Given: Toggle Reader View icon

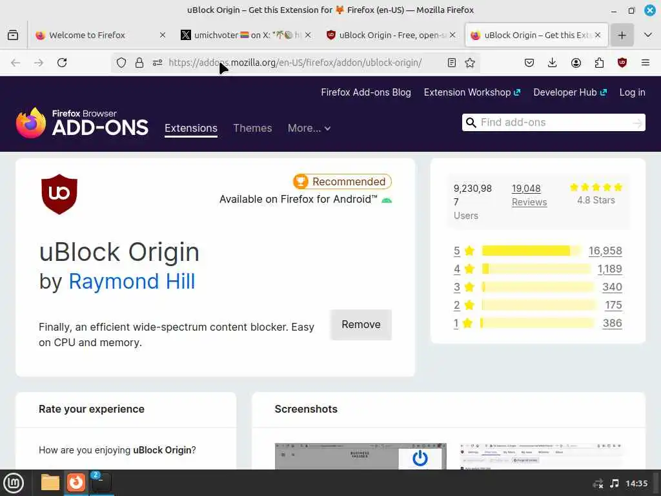Looking at the screenshot, I should [x=451, y=63].
